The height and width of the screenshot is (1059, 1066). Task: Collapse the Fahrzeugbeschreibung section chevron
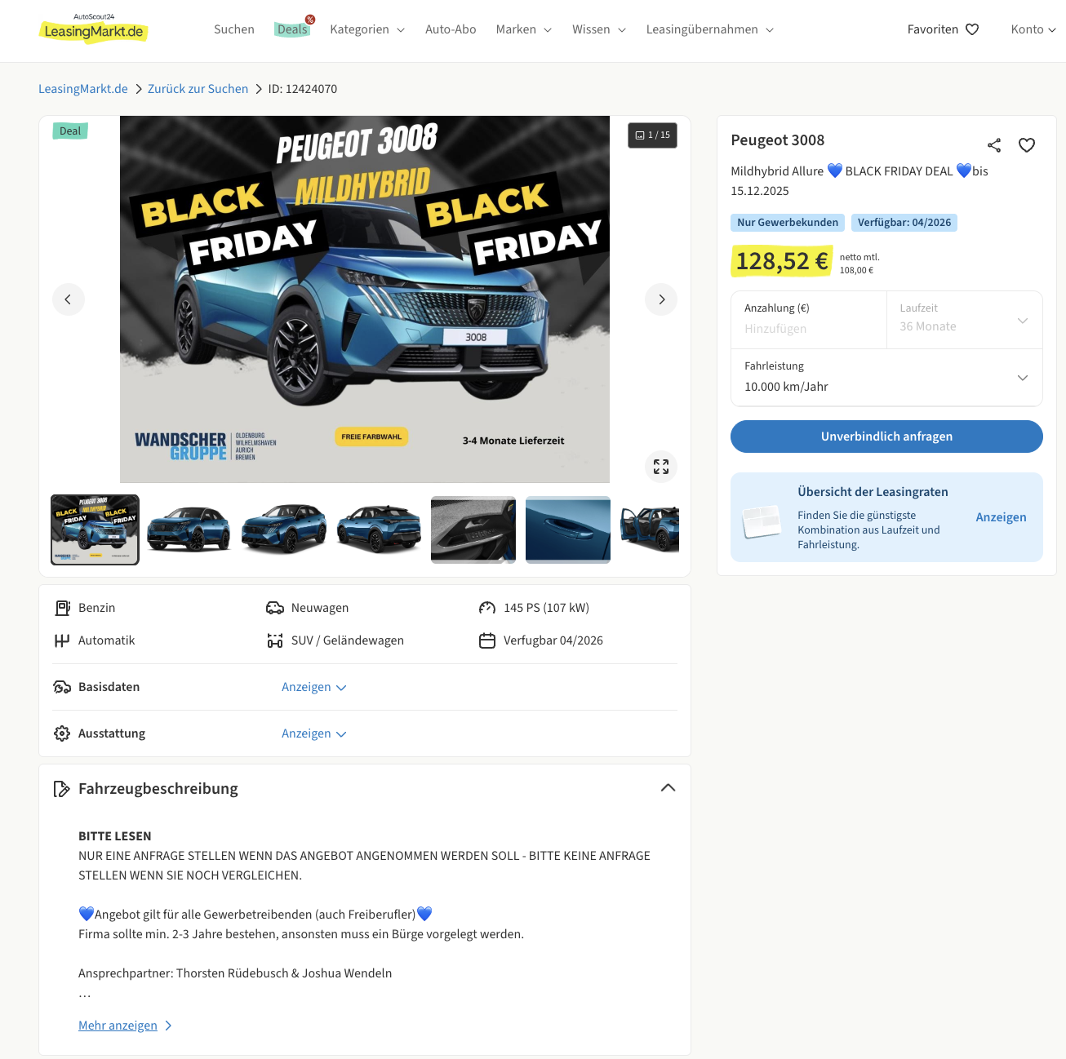point(668,788)
